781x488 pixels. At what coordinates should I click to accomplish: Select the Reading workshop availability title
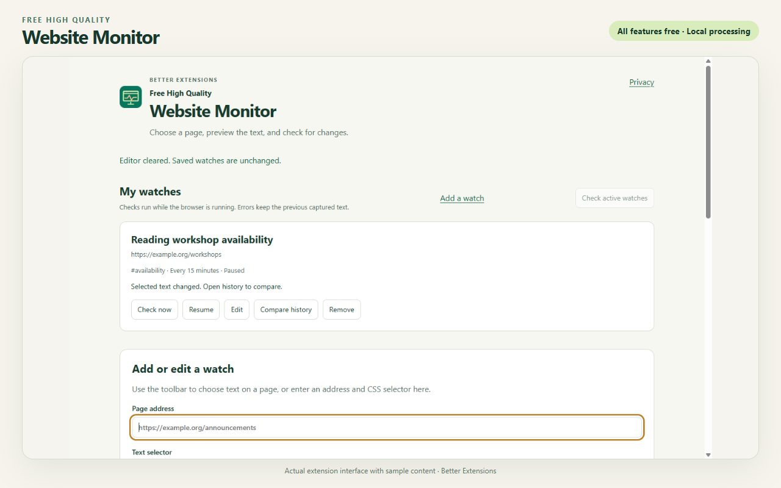point(202,240)
